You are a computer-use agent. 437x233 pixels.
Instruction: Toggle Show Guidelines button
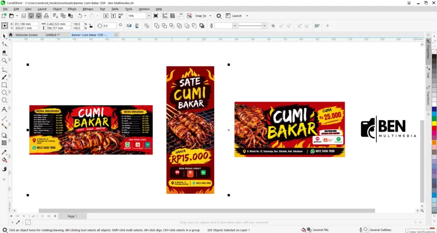pos(181,16)
